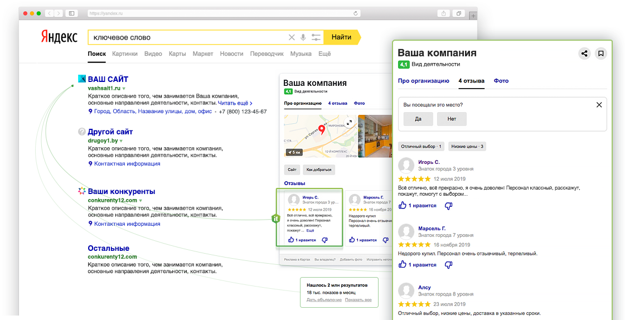Bookmark company in side panel
625x320 pixels.
(600, 54)
